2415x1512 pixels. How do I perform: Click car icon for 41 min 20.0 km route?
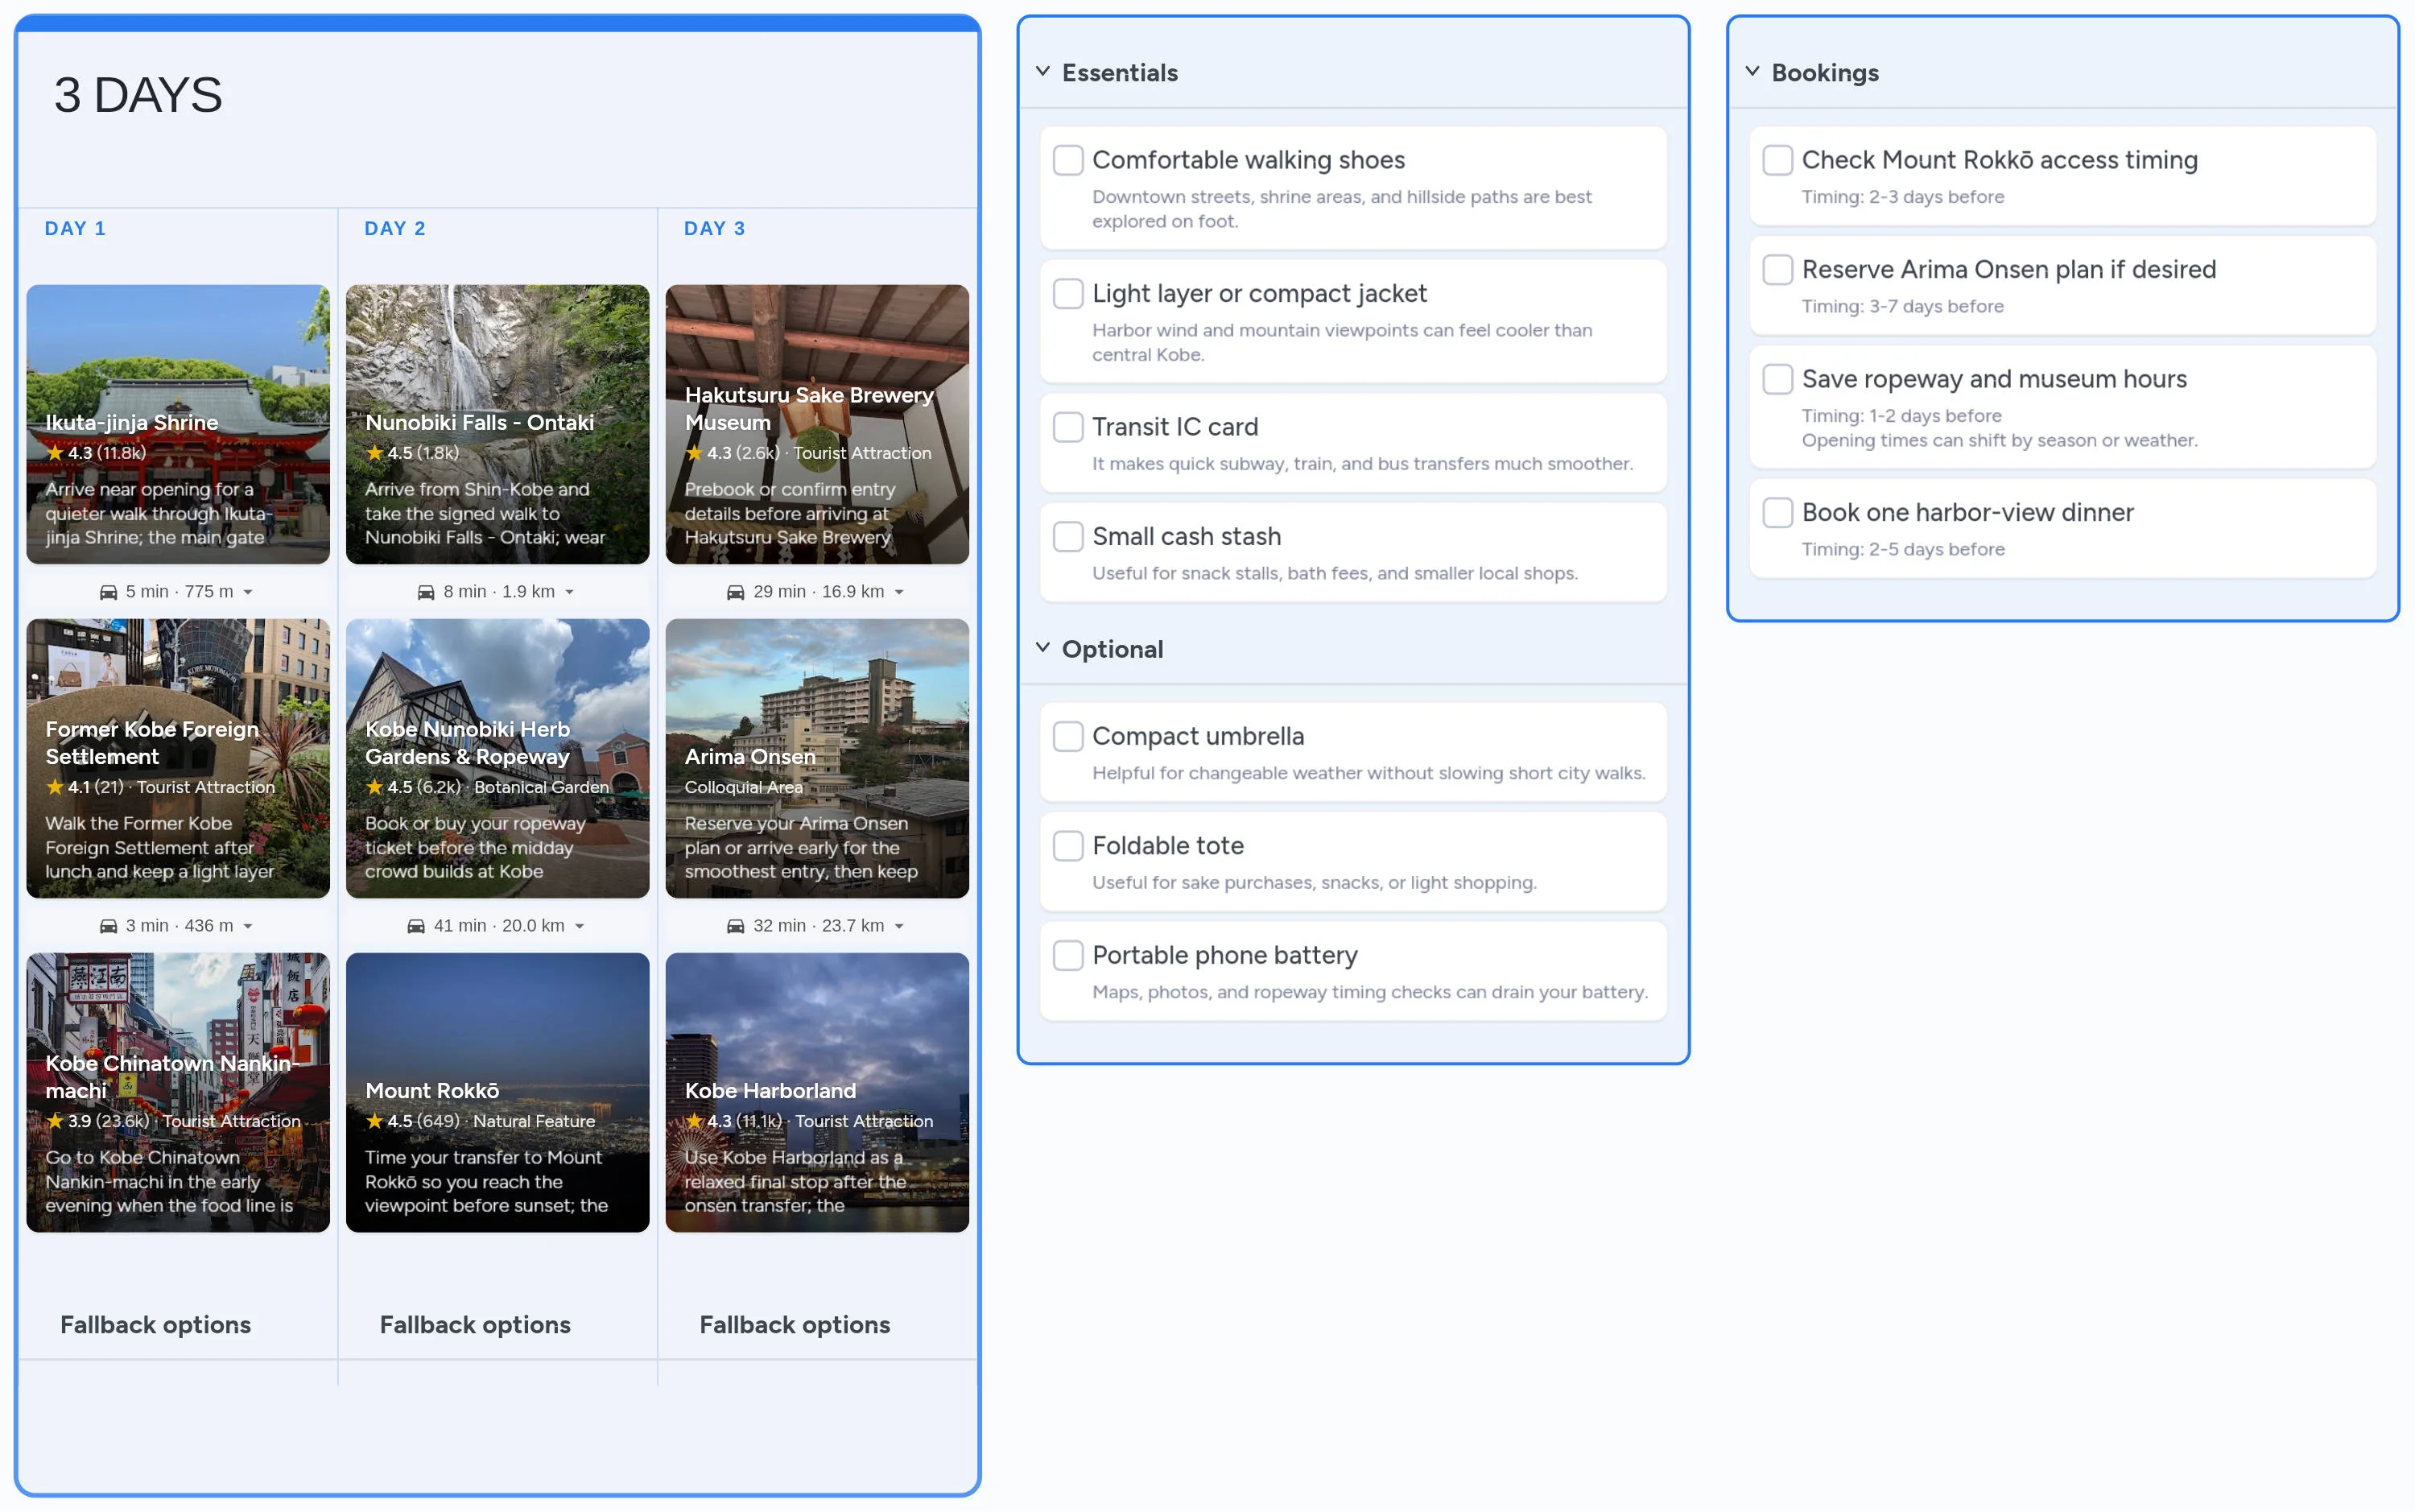pyautogui.click(x=416, y=926)
